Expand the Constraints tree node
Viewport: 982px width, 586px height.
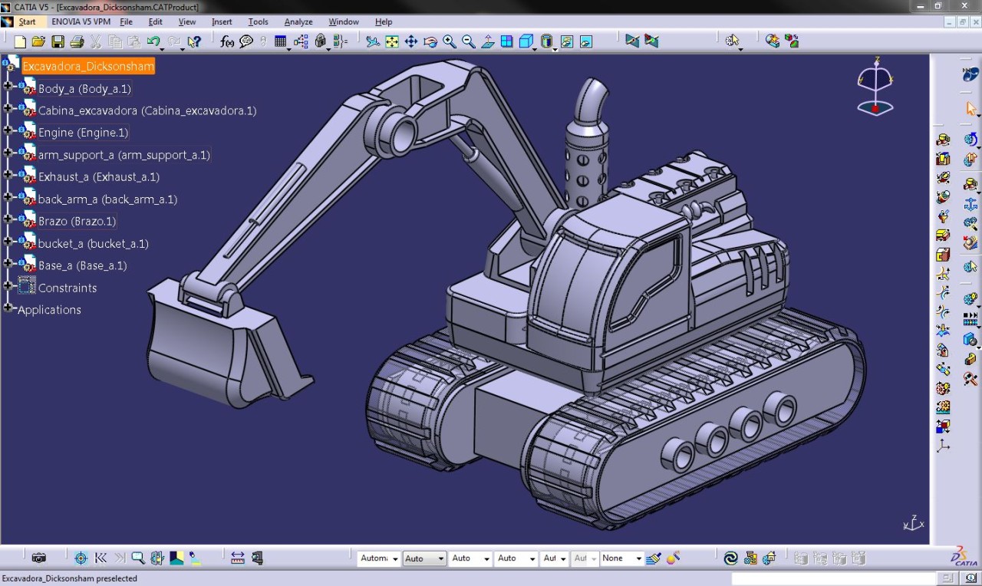click(x=8, y=285)
